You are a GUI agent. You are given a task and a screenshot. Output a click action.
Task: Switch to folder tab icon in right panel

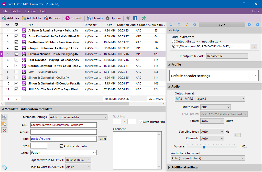171,25
